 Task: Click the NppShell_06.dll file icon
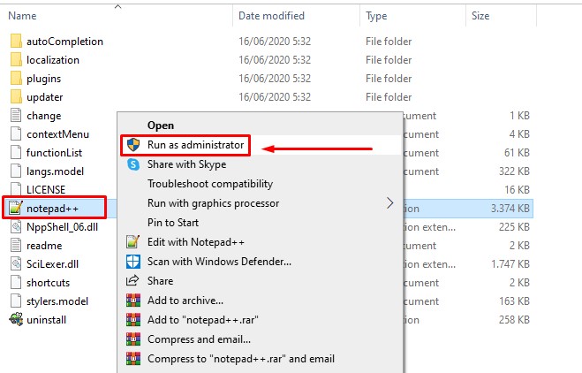(16, 226)
